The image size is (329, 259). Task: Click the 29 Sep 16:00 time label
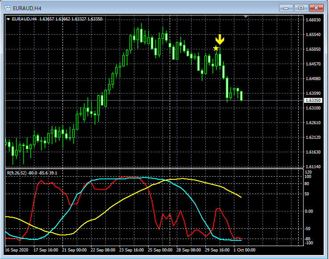point(217,250)
